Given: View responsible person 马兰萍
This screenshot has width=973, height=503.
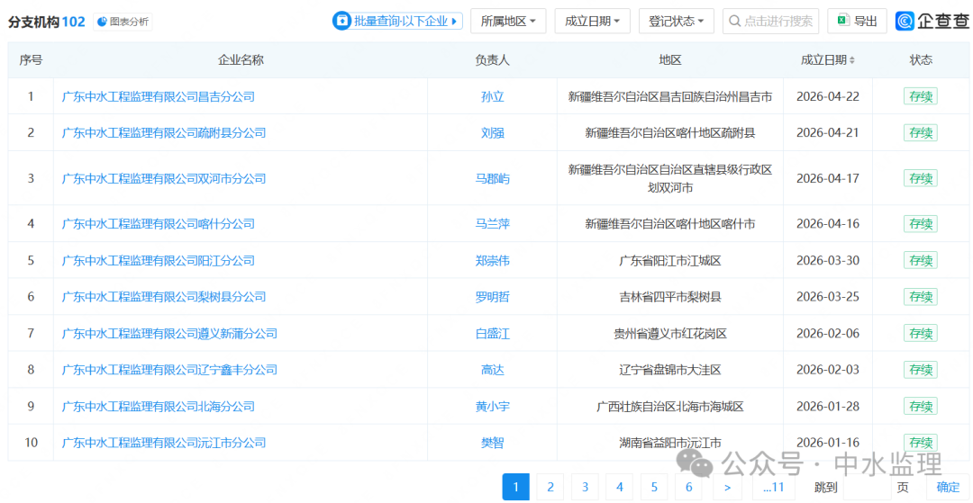Looking at the screenshot, I should tap(492, 224).
